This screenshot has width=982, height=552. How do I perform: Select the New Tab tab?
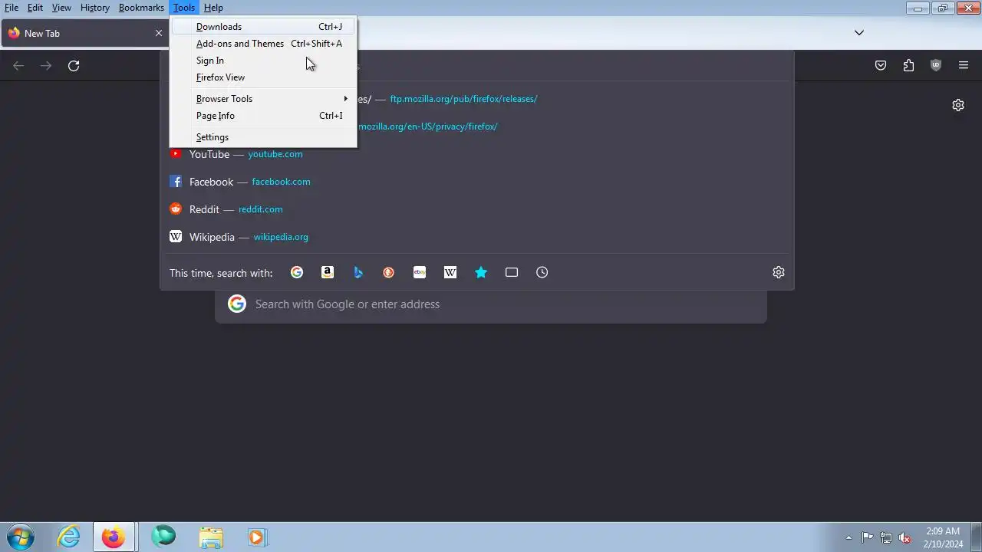[84, 33]
